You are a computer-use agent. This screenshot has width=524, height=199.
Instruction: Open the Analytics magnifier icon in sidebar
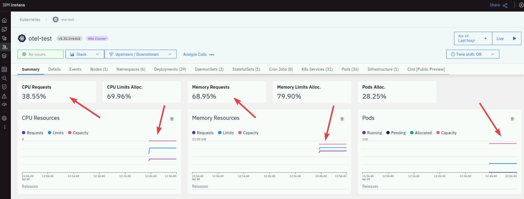[4, 78]
